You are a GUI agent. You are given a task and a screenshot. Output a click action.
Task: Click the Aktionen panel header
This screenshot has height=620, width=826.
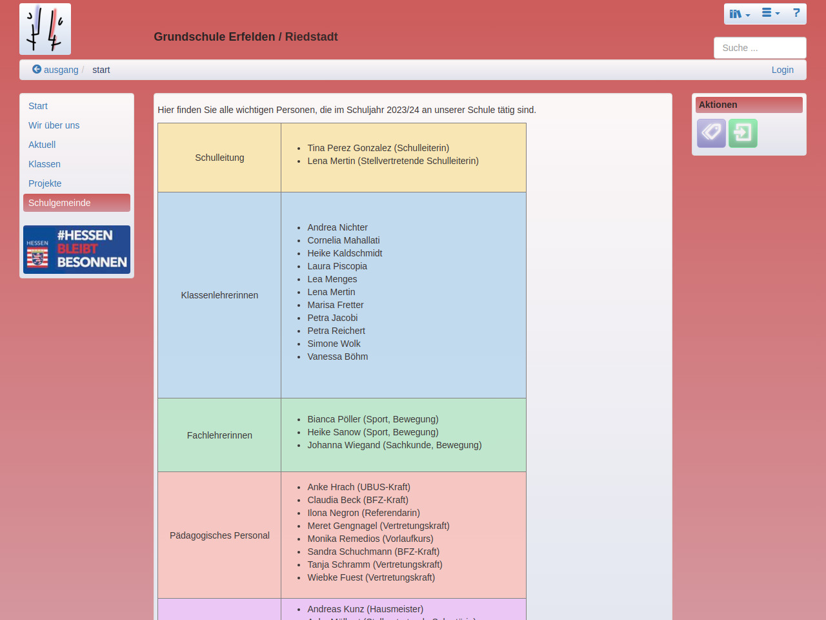tap(749, 105)
